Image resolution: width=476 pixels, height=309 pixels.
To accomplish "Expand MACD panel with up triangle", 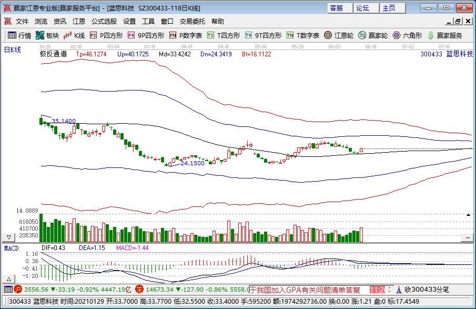I will [9, 279].
